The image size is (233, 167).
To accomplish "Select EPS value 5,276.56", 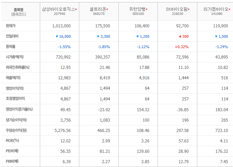I will coord(63,131).
